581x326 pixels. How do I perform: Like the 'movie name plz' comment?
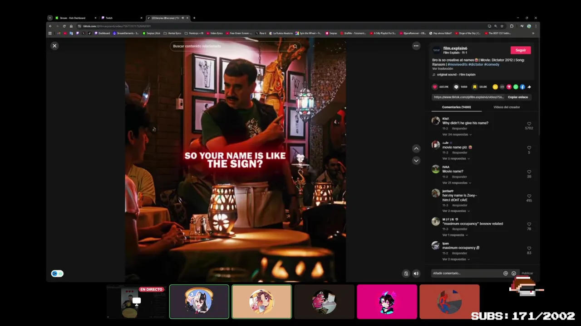coord(529,148)
